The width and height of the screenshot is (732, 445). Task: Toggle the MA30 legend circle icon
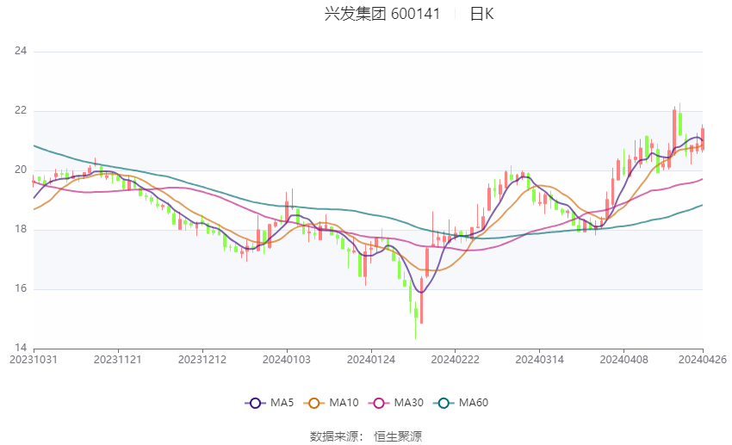point(379,403)
